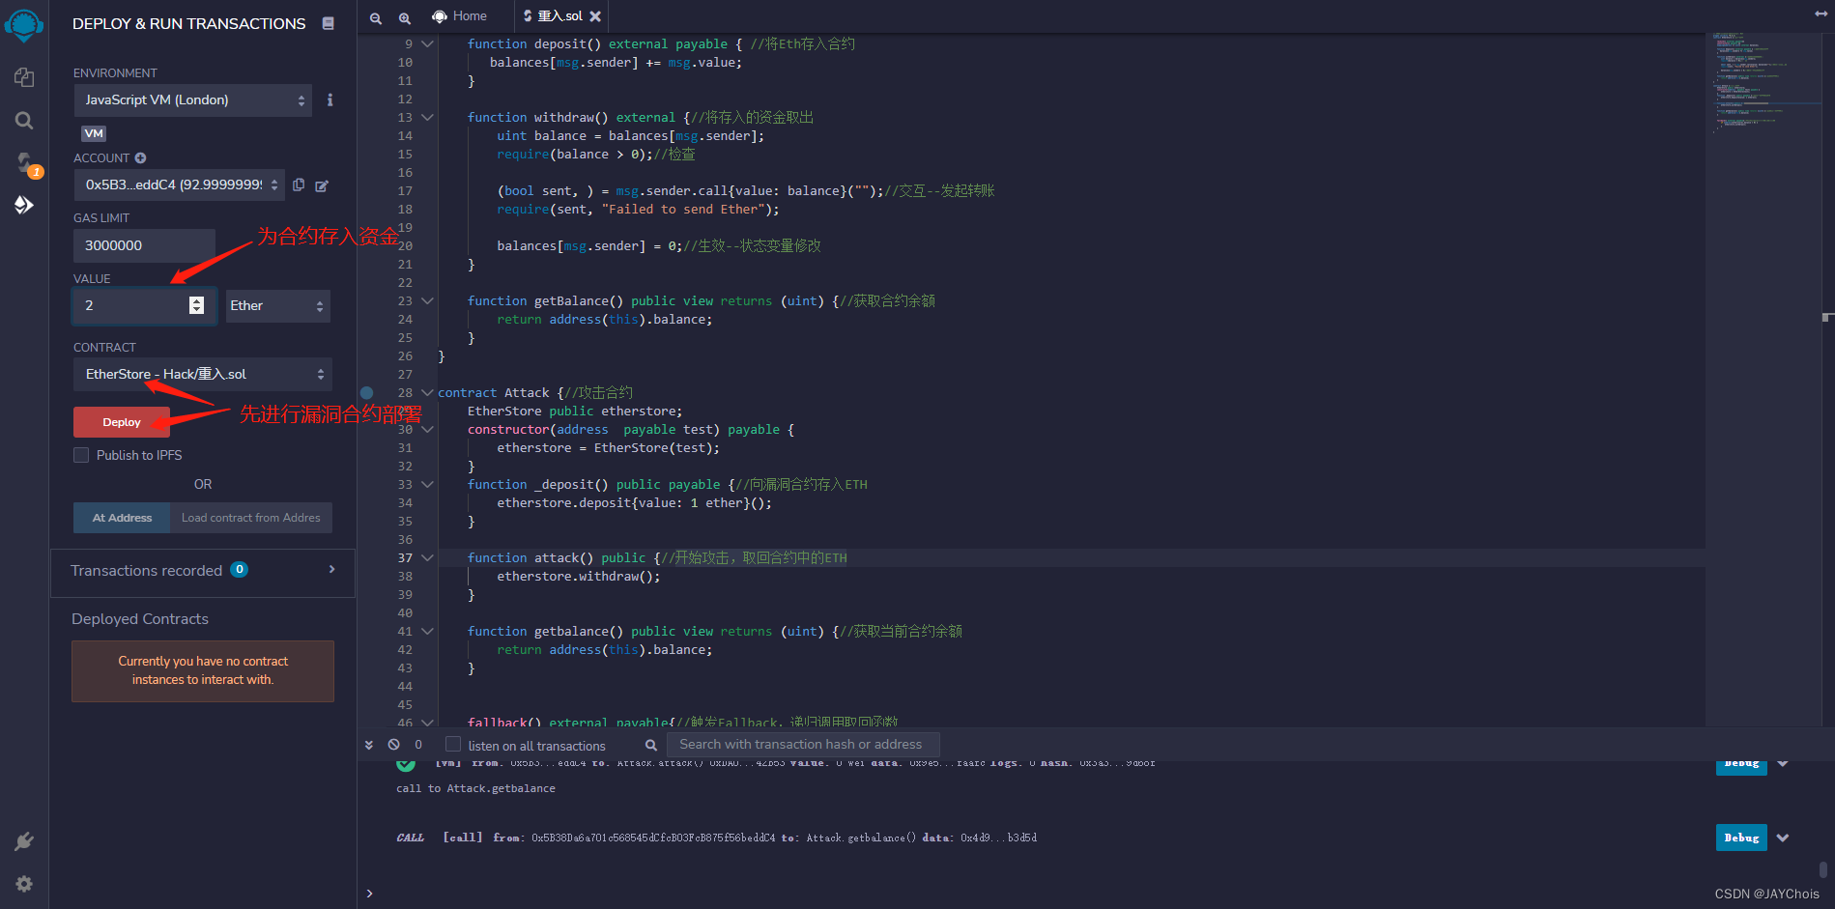Click the Remix logo icon
1835x909 pixels.
pyautogui.click(x=23, y=24)
